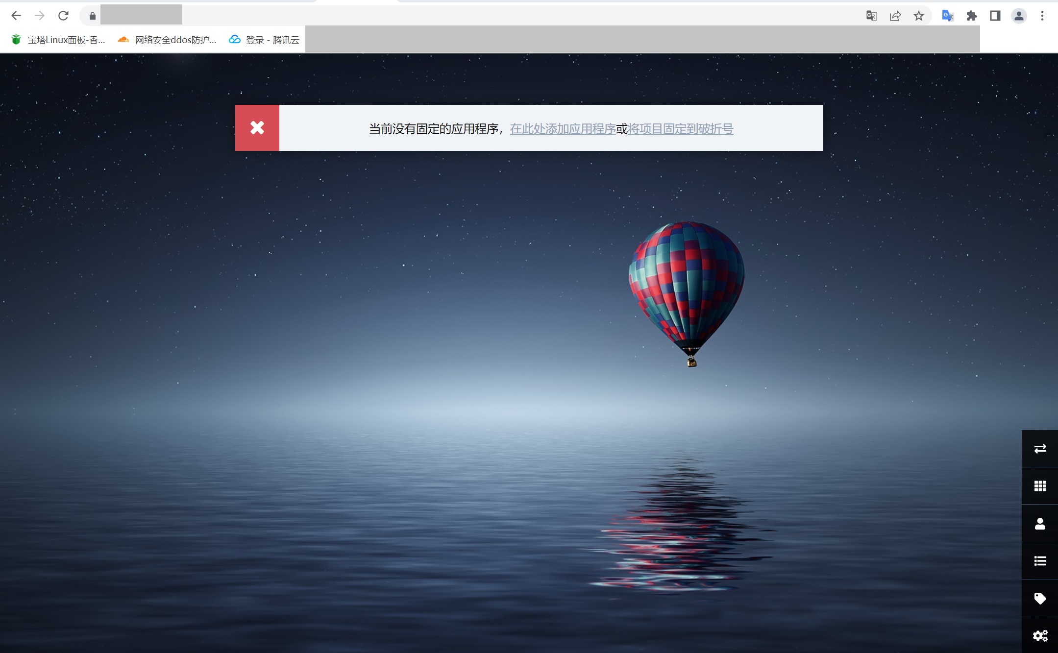The width and height of the screenshot is (1058, 653).
Task: Open the user profile sidebar icon
Action: [x=1040, y=524]
